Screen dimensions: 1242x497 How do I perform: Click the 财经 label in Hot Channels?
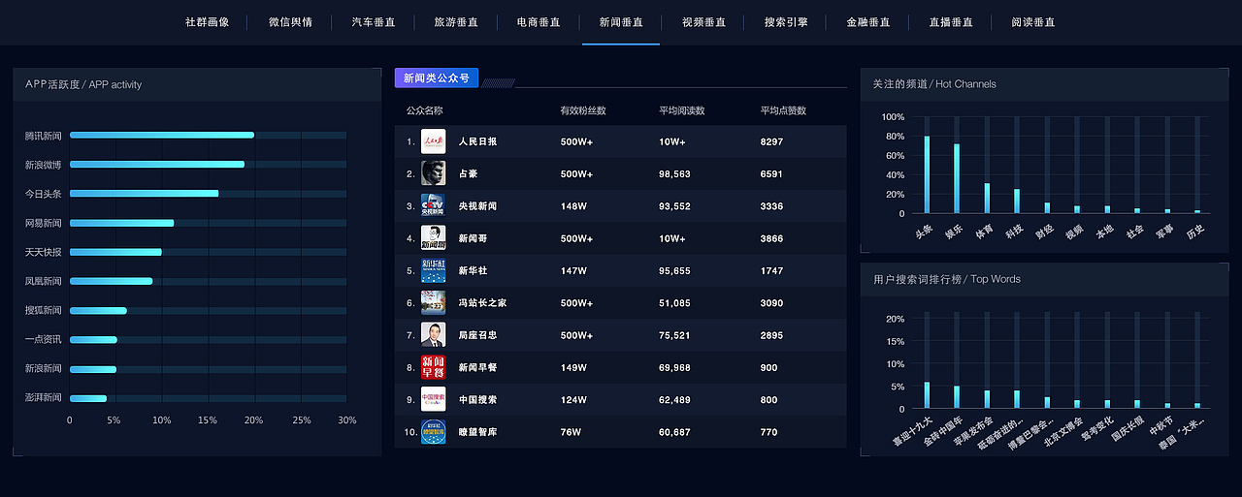pos(1043,231)
